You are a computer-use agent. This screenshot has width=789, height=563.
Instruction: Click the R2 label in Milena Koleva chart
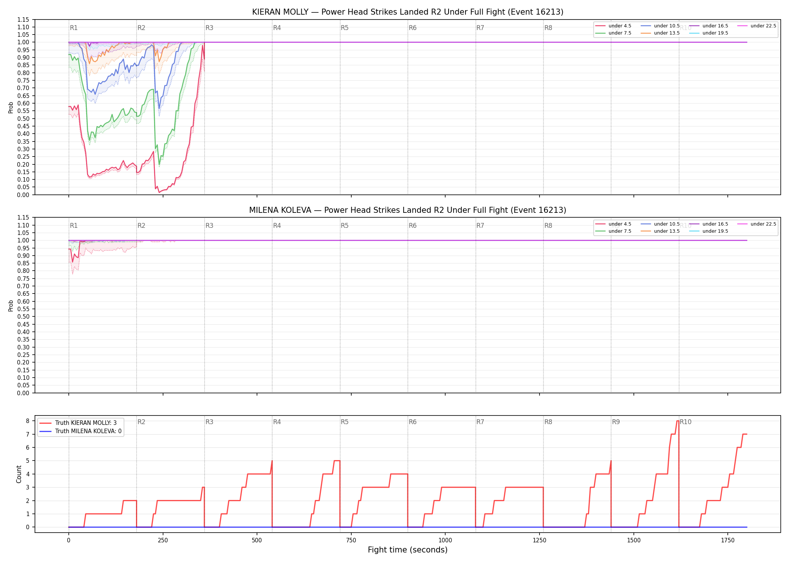(141, 226)
